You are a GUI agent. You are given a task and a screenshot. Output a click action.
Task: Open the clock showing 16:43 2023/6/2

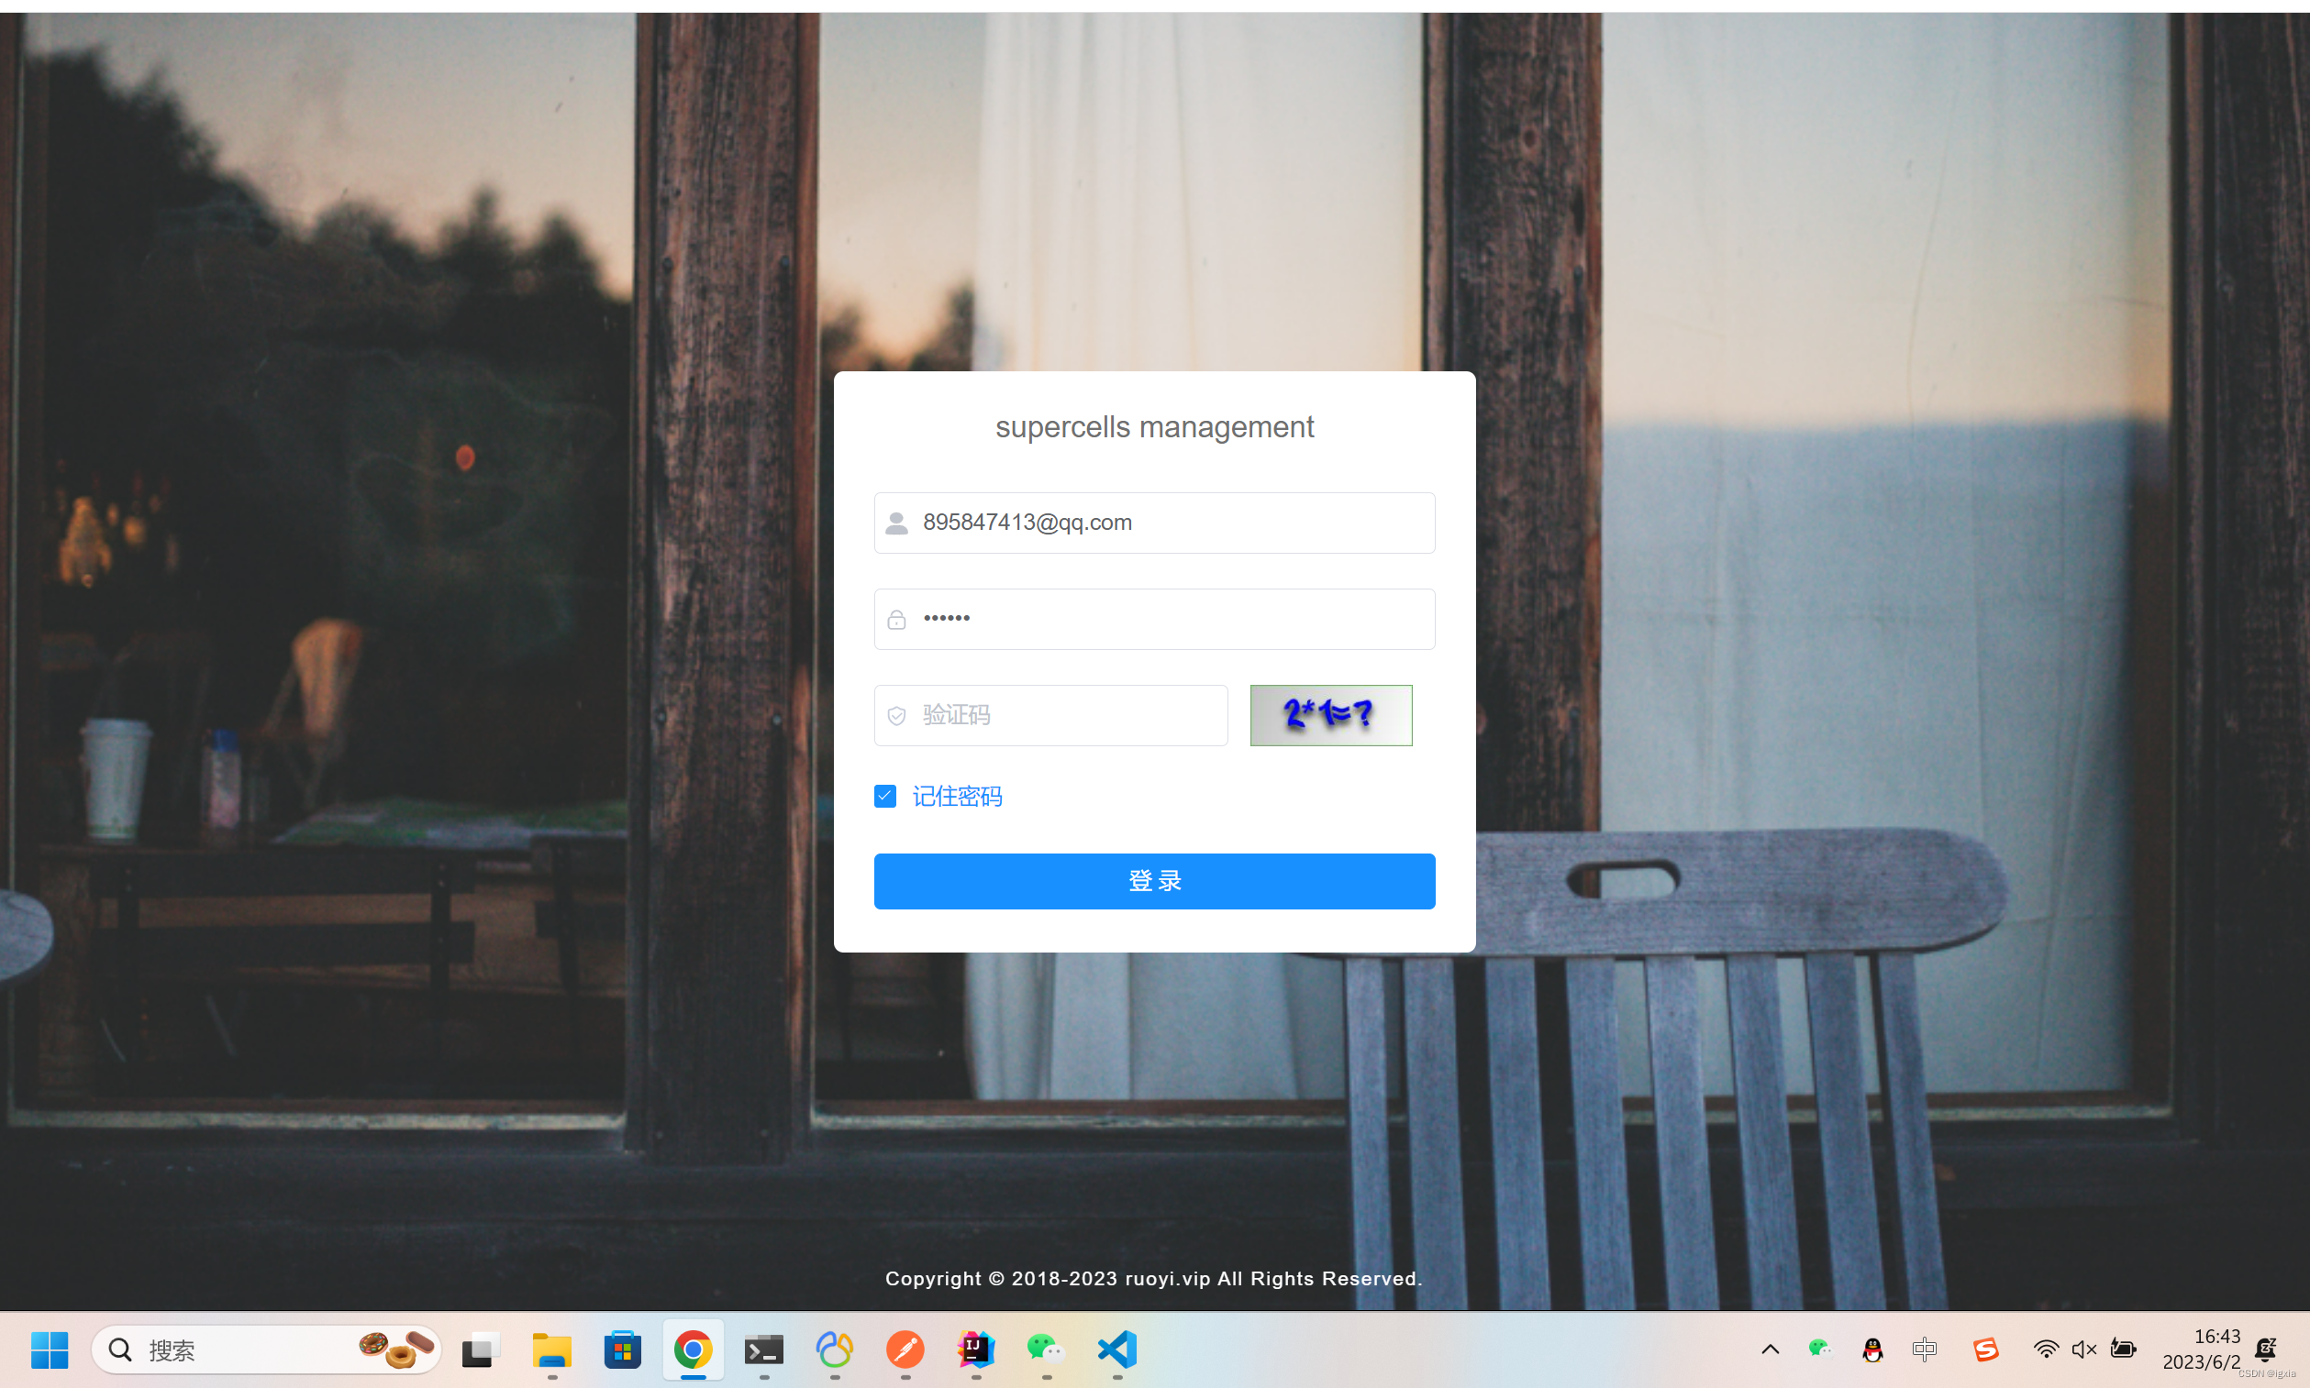click(x=2201, y=1349)
